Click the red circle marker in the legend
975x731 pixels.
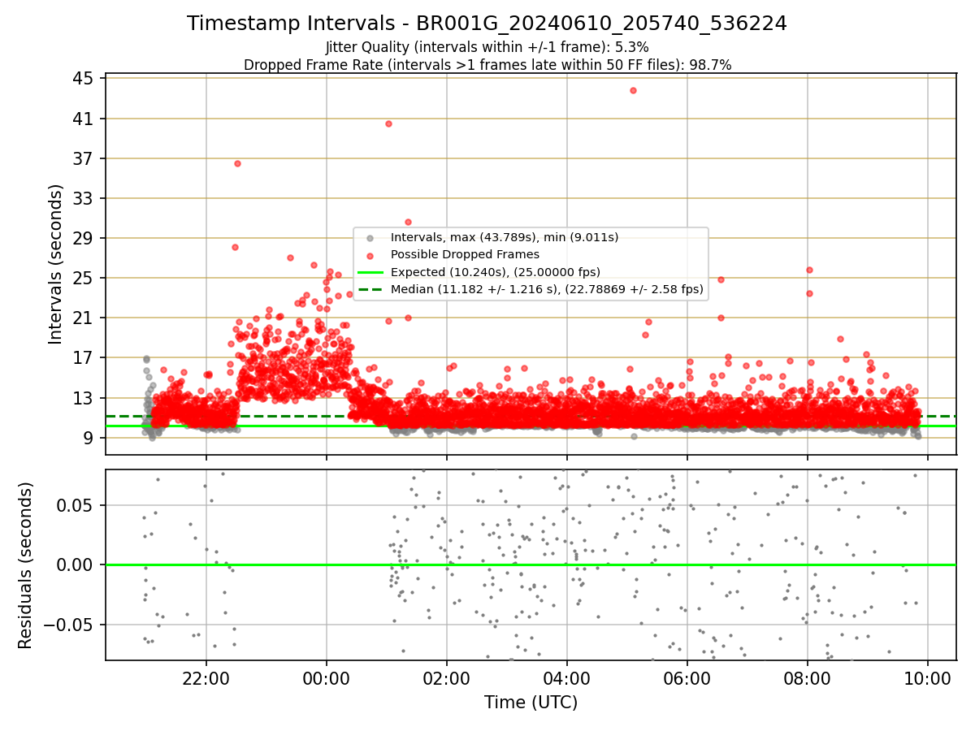[x=370, y=255]
